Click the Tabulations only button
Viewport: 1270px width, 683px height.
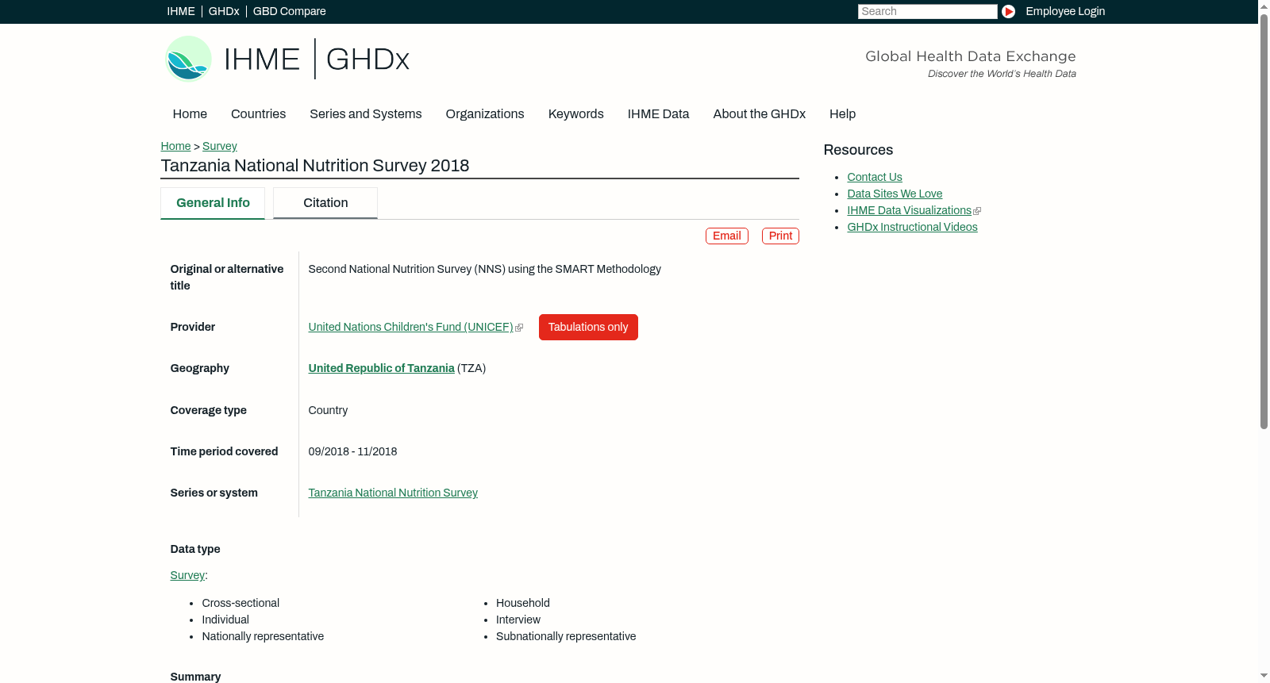tap(588, 327)
